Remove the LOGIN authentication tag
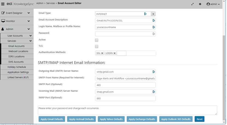Image resolution: width=227 pixels, height=125 pixels. tap(114, 53)
